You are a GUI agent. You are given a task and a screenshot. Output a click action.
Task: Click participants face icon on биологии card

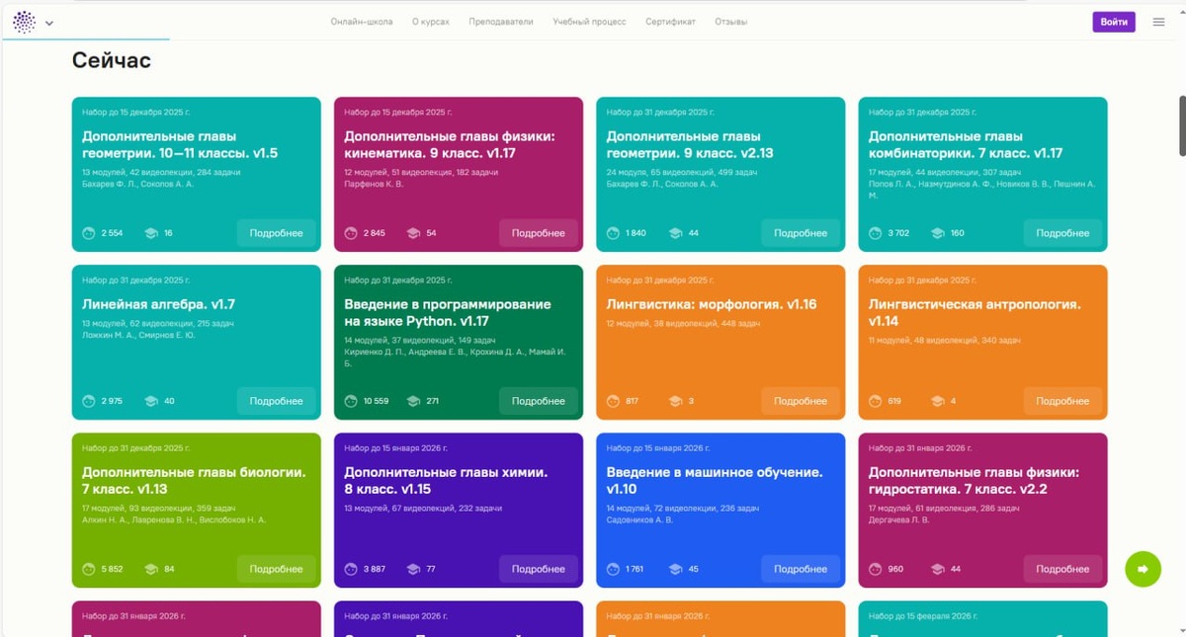pyautogui.click(x=89, y=569)
